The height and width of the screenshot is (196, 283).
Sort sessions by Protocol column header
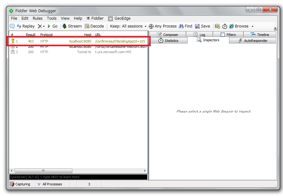pyautogui.click(x=47, y=34)
